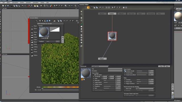Toggle the diamond beside Largest feature parameter

94,82
